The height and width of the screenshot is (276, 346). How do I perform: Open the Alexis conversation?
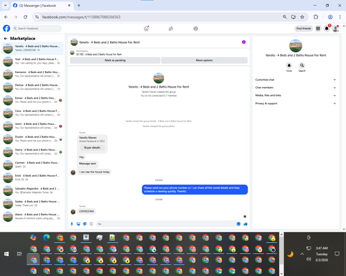point(33,216)
